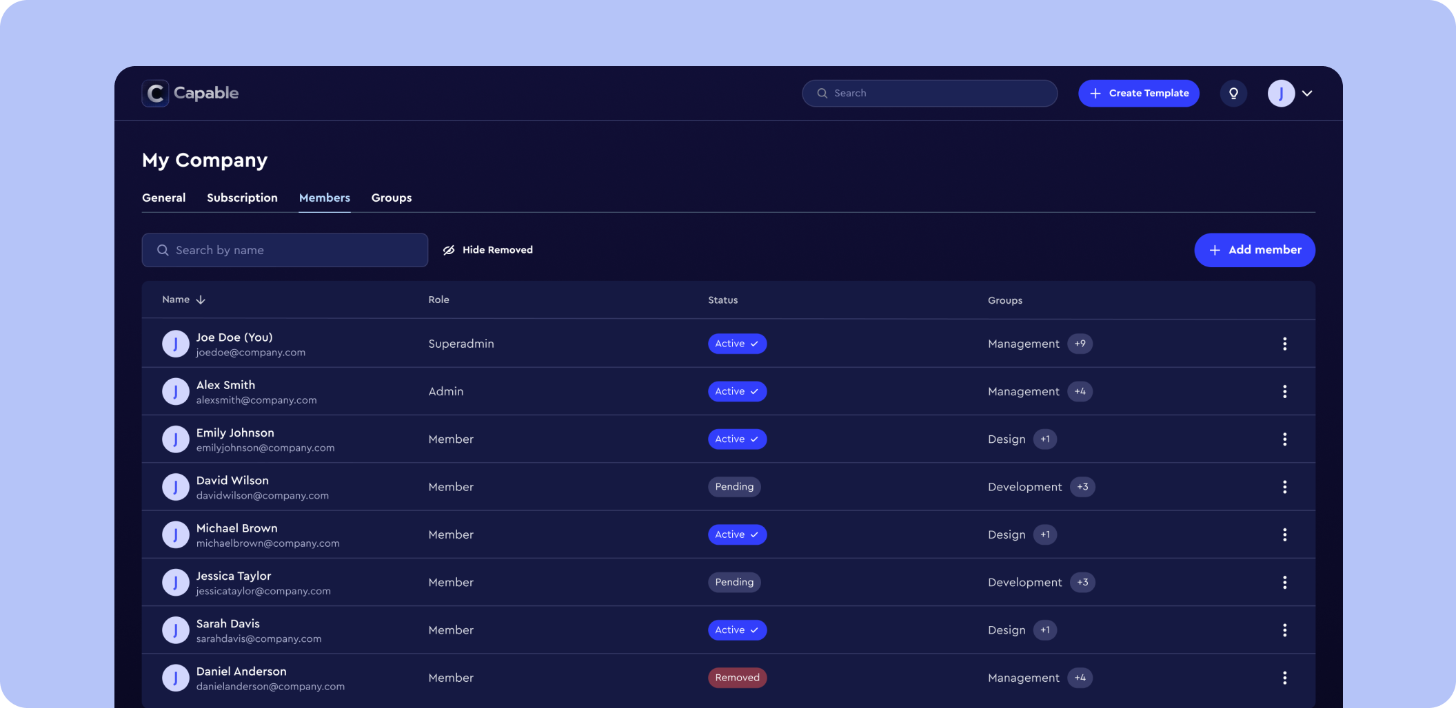1456x708 pixels.
Task: Open the three-dot menu for Alex Smith
Action: pyautogui.click(x=1284, y=391)
